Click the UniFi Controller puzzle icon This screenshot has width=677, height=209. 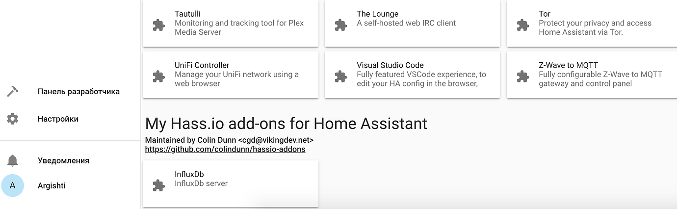coord(158,76)
